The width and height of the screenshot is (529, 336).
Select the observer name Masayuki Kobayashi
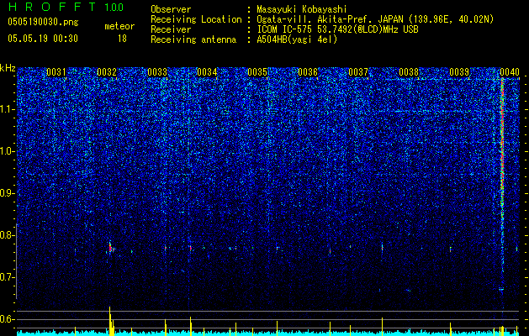301,9
